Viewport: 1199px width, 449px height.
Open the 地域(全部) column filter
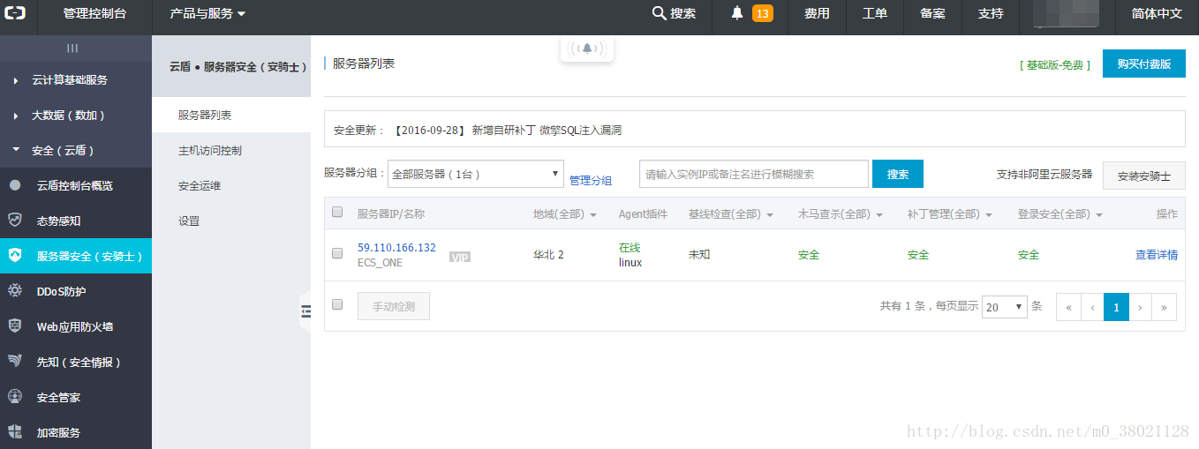tap(565, 214)
